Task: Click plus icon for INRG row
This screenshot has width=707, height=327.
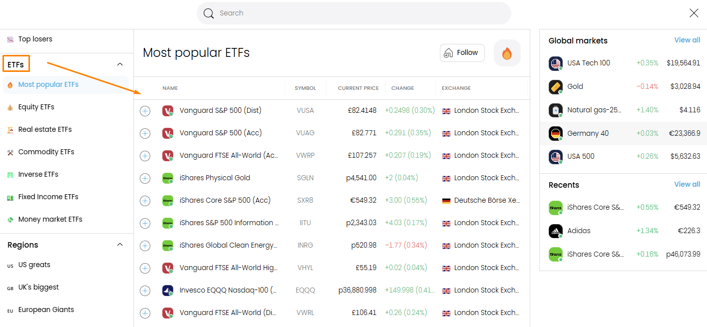Action: [145, 246]
